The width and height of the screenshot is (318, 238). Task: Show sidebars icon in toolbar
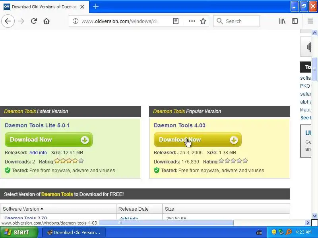click(x=295, y=21)
